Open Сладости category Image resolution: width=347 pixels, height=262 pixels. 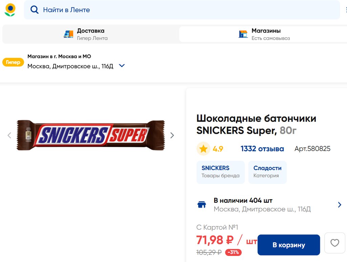[x=267, y=172]
